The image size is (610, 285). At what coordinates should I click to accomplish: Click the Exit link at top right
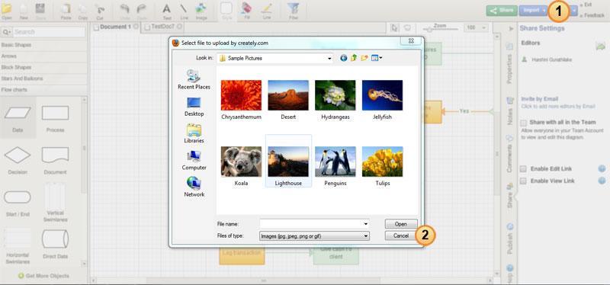coord(587,5)
